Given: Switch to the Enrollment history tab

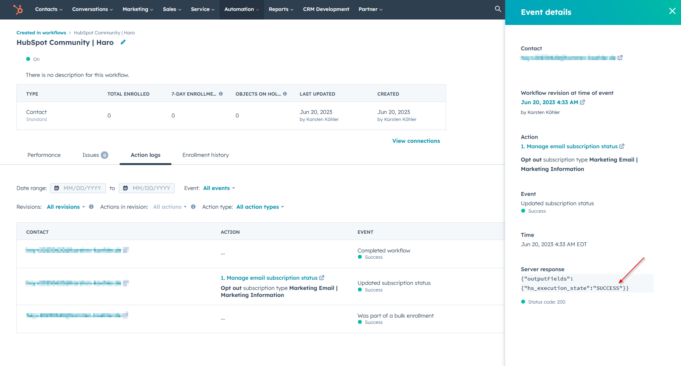Looking at the screenshot, I should 205,155.
